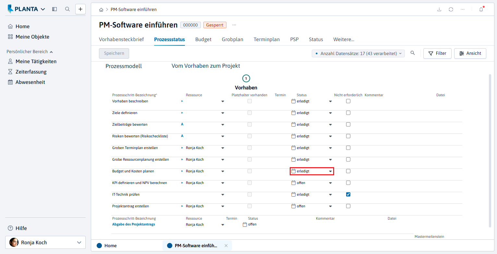
Task: Toggle Nicht erforderlich for Budget und Kosten planen
Action: (x=348, y=171)
